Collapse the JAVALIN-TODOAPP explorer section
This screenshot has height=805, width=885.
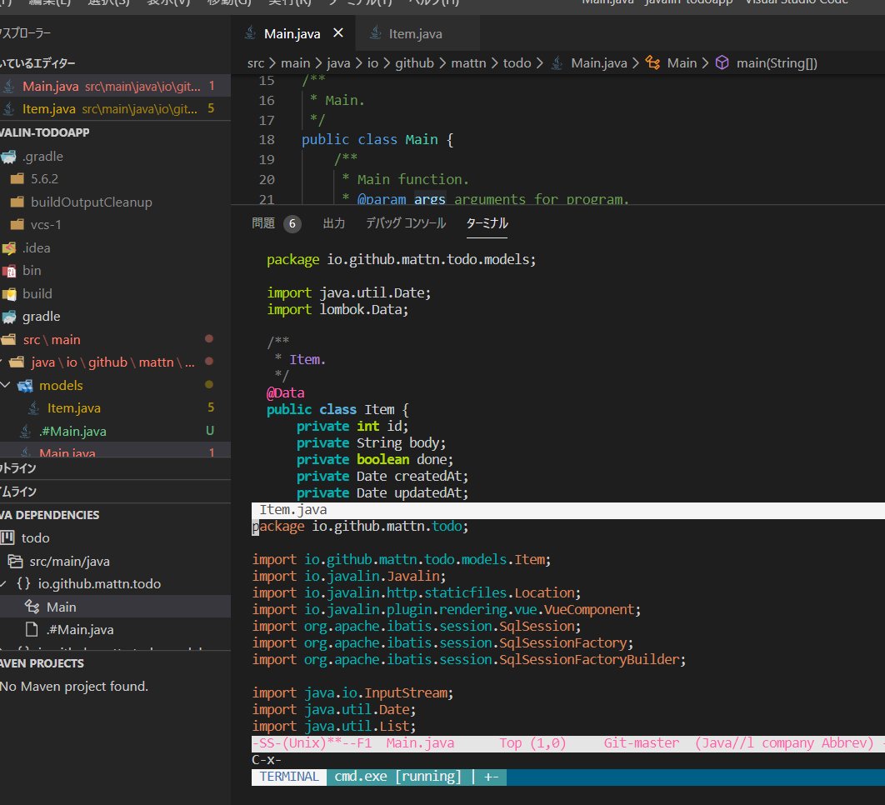point(115,132)
